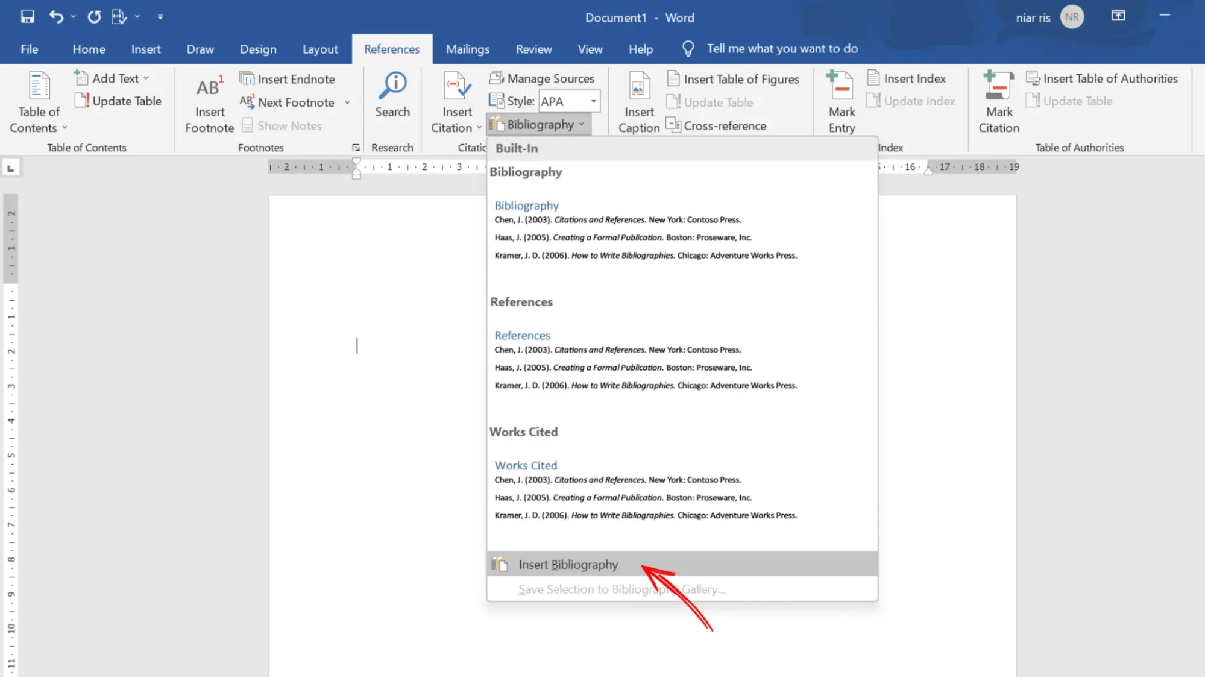Select the built-in Works Cited preview
This screenshot has width=1205, height=678.
(645, 489)
